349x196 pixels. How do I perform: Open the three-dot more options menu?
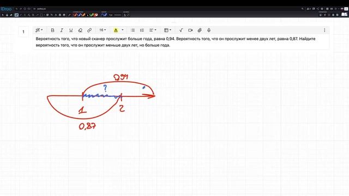tap(324, 30)
